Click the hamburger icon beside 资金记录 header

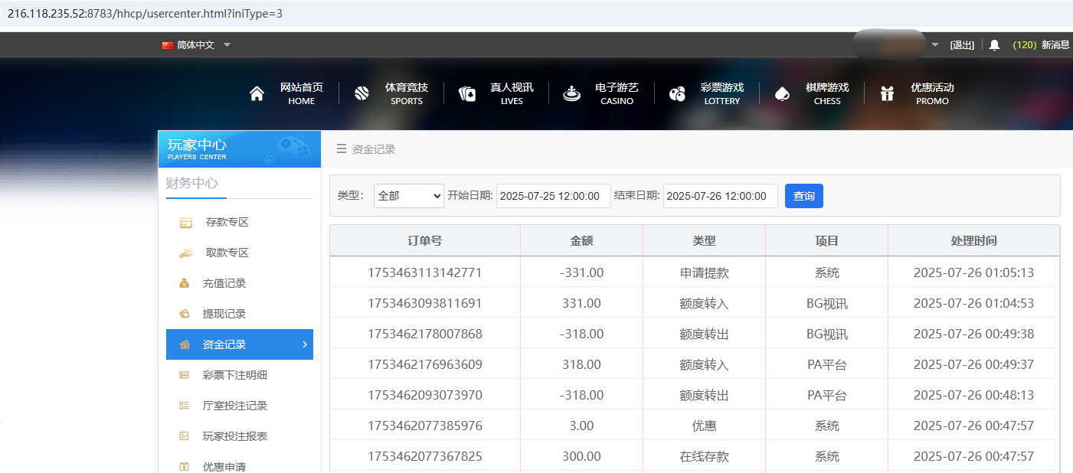point(342,149)
